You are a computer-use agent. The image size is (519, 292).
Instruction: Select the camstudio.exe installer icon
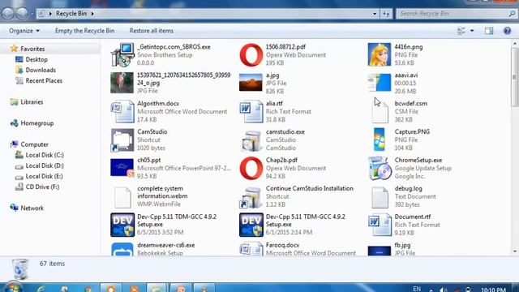click(251, 140)
